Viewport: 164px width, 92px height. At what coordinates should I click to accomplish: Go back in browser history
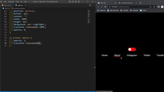click(98, 7)
